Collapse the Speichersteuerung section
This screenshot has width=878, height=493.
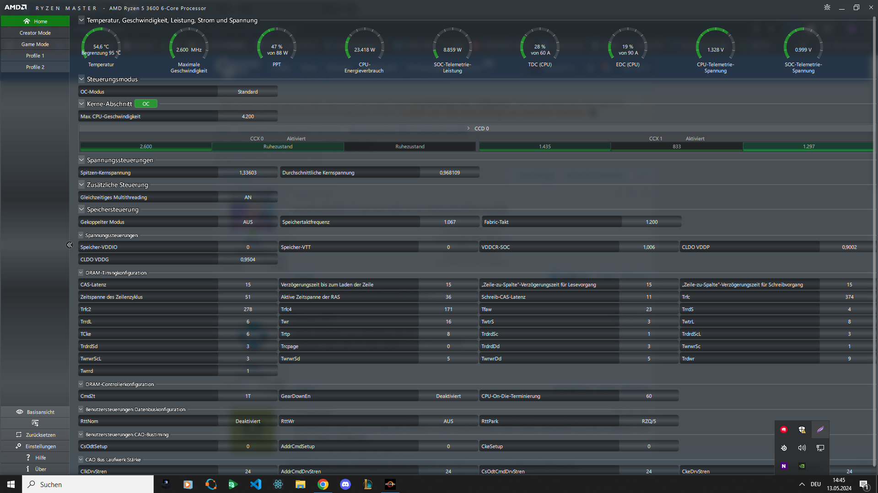(x=81, y=209)
